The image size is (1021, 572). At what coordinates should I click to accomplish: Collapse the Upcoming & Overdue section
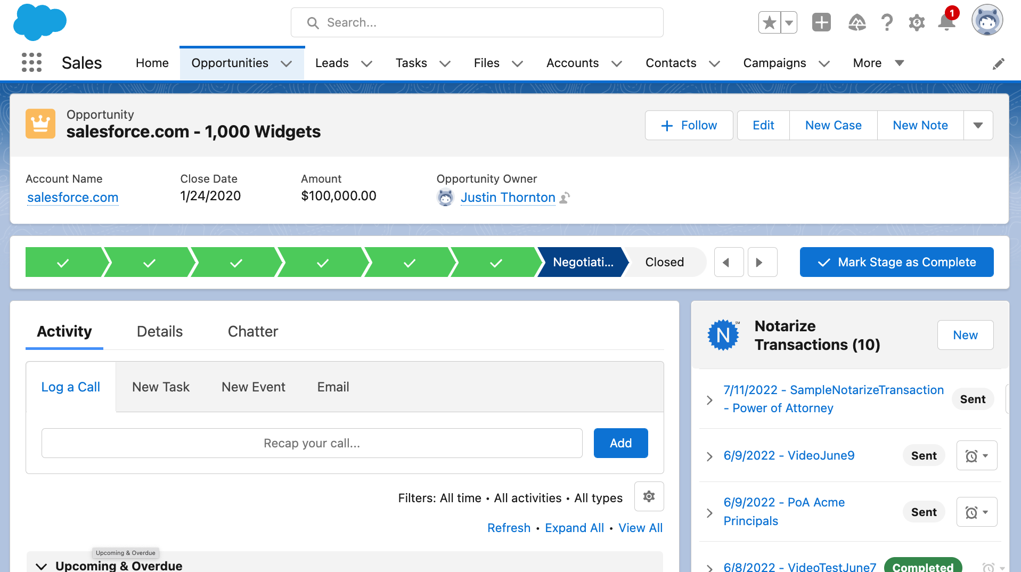coord(41,566)
